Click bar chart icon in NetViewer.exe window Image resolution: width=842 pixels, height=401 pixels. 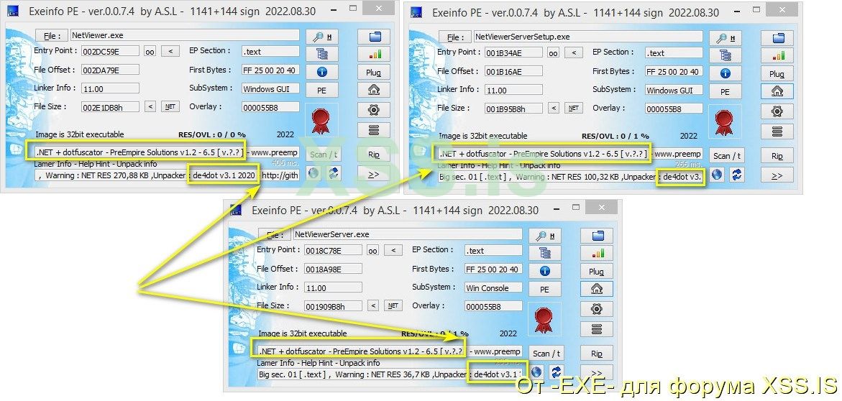(x=375, y=54)
